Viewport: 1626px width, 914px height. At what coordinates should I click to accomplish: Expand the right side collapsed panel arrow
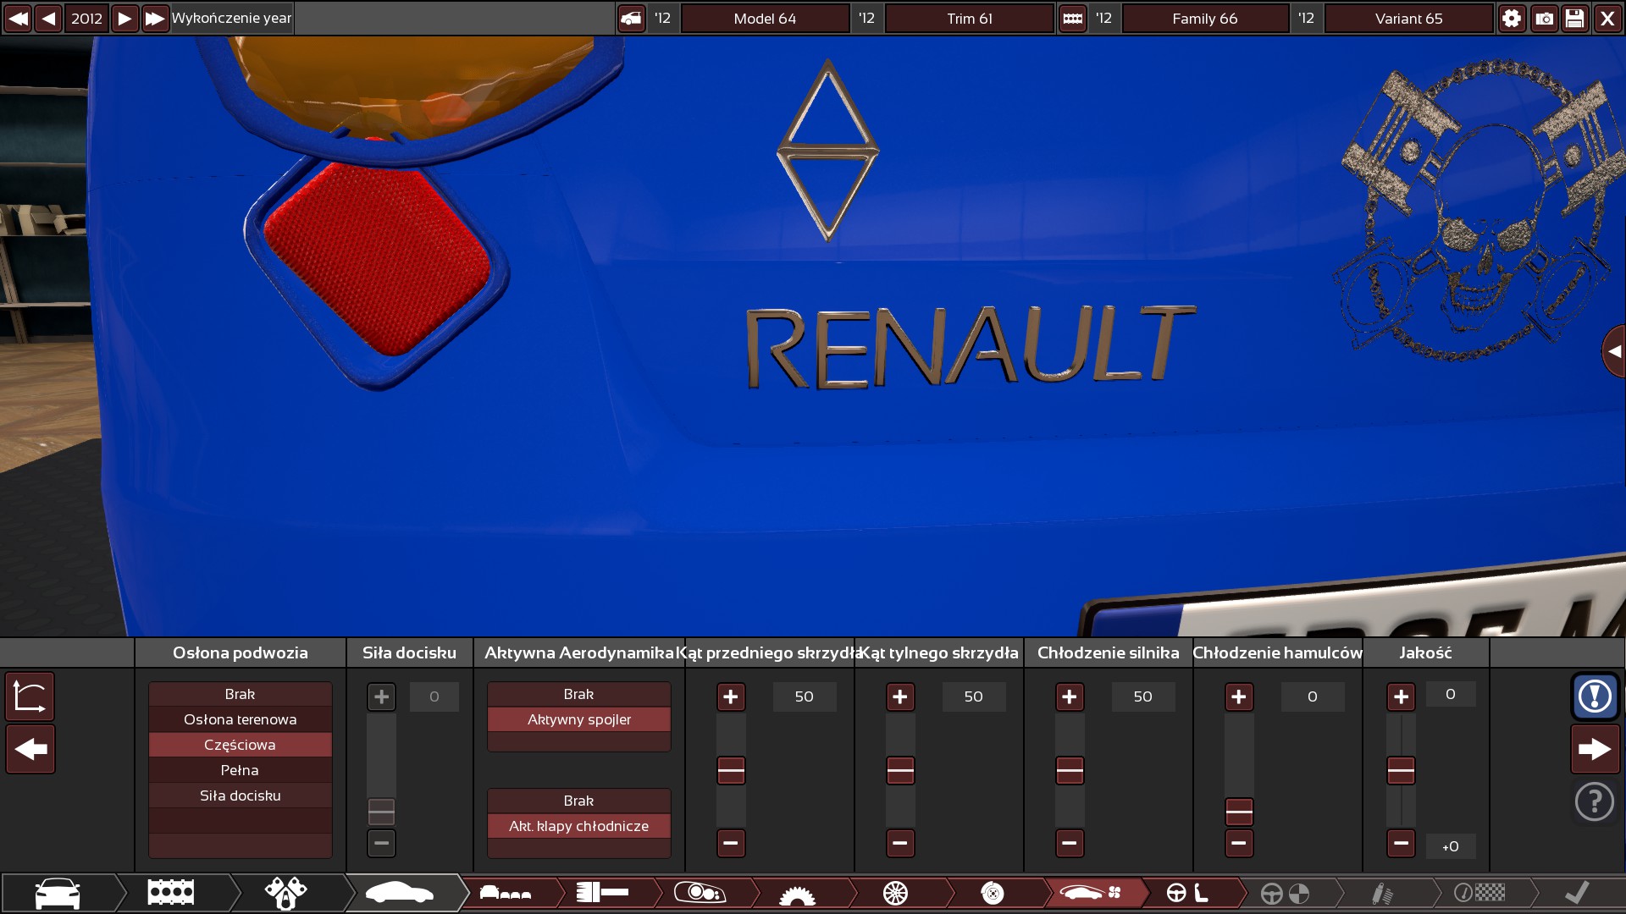(x=1614, y=351)
